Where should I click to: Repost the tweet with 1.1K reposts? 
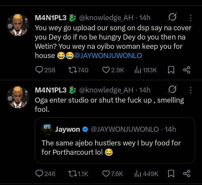pos(72,174)
